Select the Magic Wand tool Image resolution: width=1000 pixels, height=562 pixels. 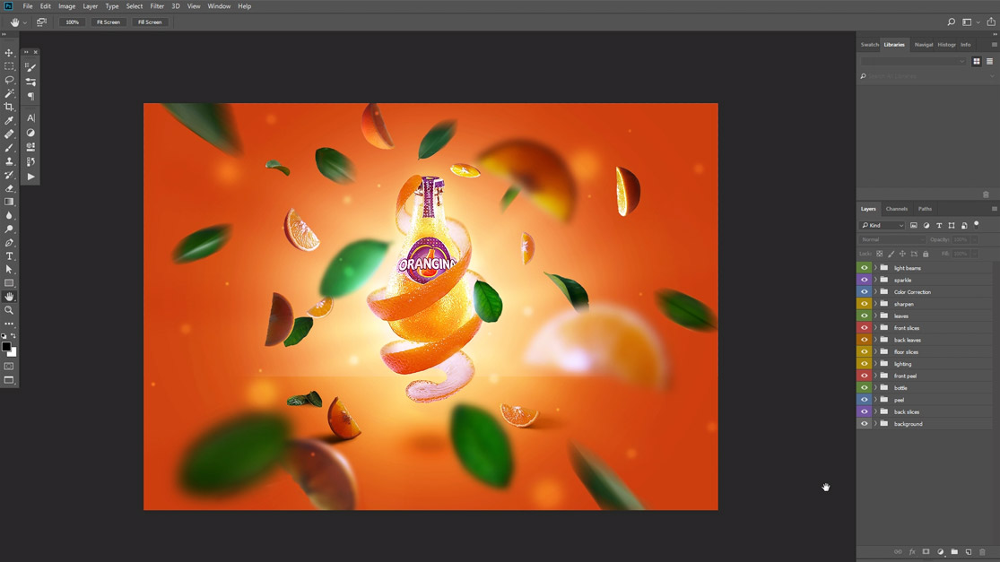9,93
